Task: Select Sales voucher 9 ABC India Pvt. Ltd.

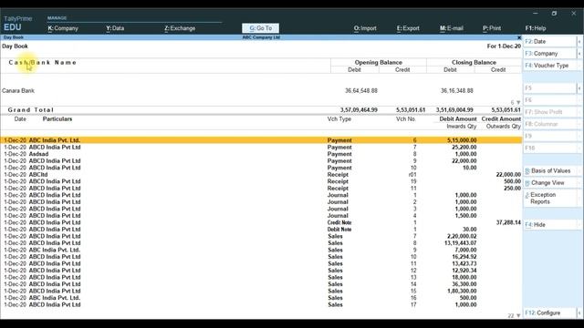Action: pyautogui.click(x=261, y=250)
